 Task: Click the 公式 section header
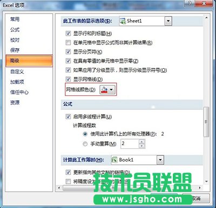click(x=67, y=104)
